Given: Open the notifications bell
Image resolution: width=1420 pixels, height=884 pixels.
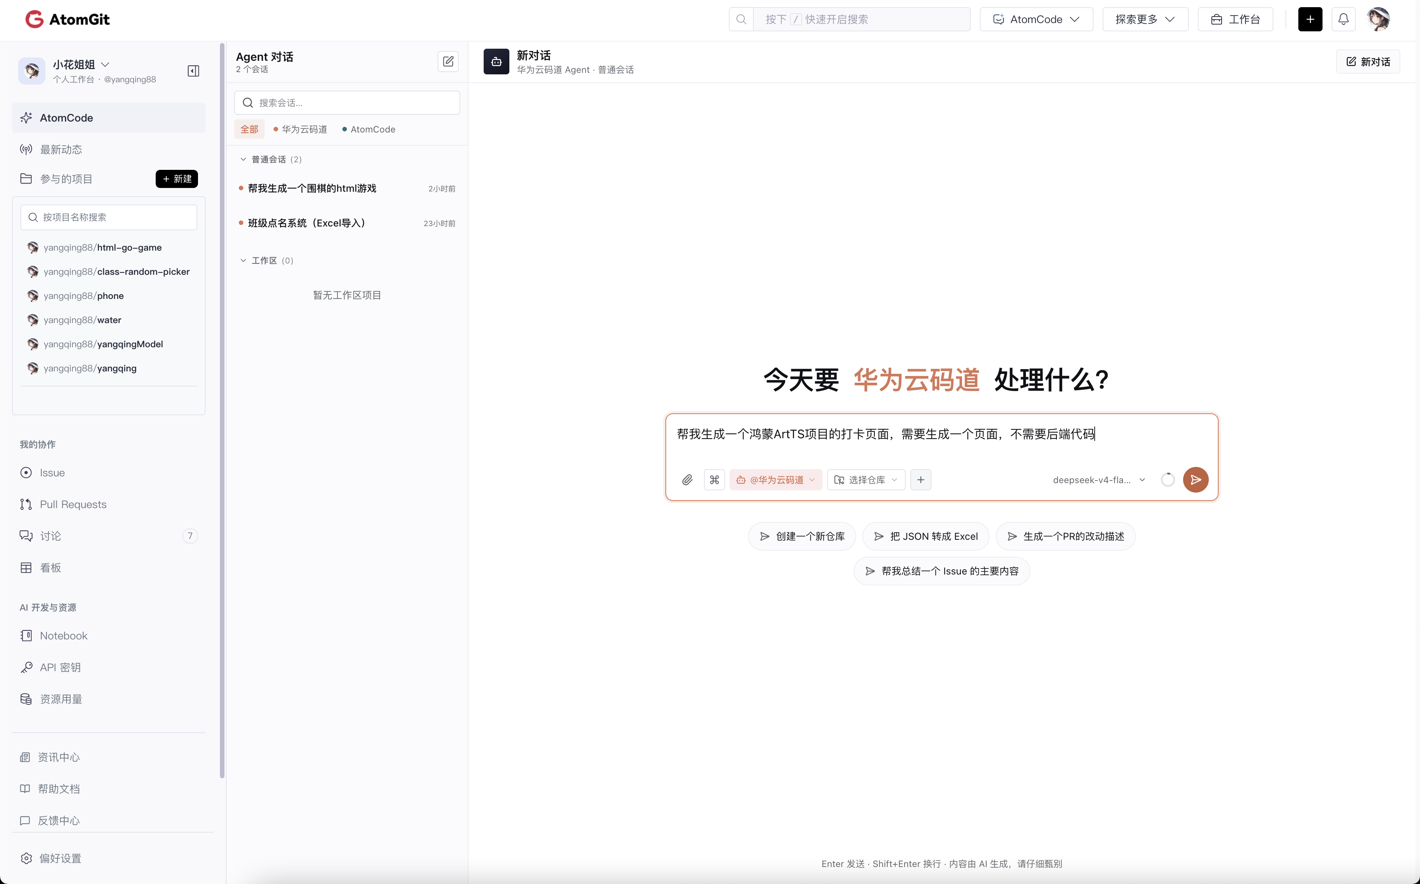Looking at the screenshot, I should click(x=1343, y=19).
